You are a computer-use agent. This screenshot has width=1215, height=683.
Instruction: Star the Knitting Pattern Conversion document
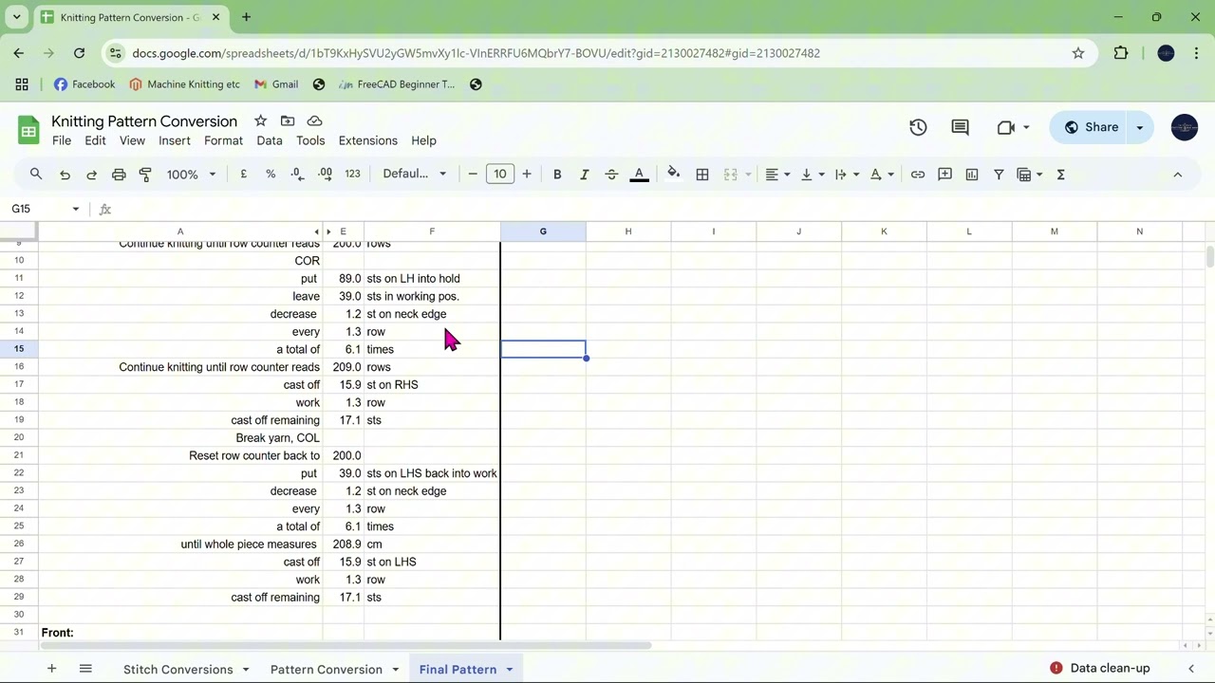point(260,120)
